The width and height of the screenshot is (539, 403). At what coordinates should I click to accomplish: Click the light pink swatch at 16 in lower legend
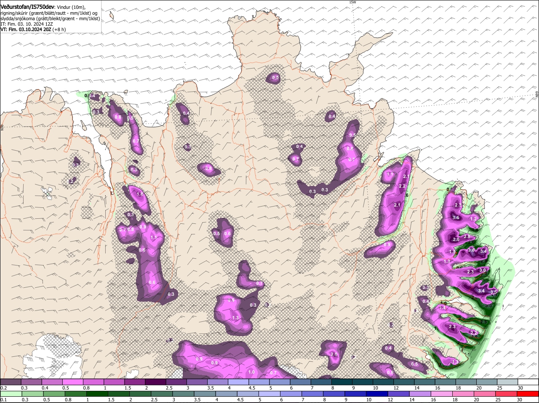(x=442, y=394)
